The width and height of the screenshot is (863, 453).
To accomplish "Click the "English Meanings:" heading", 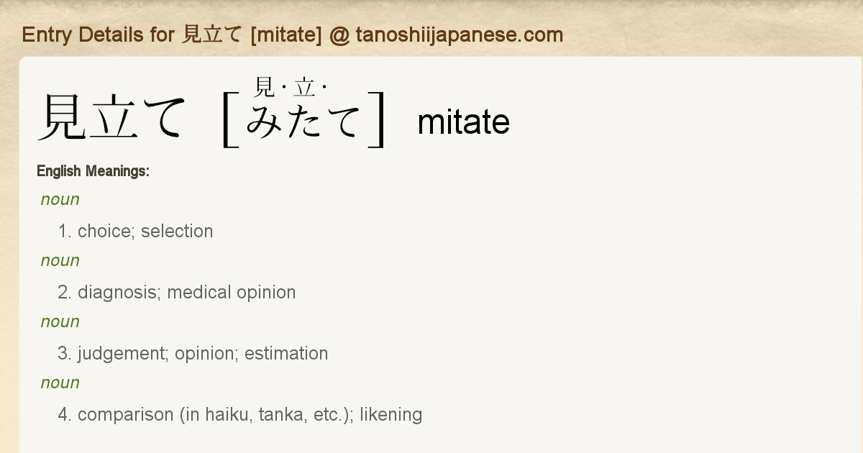I will [93, 171].
